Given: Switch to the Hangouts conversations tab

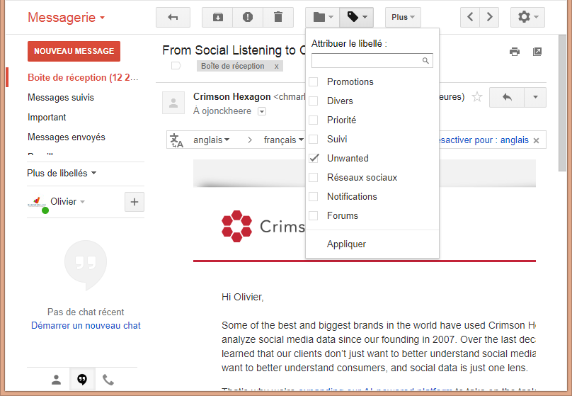Looking at the screenshot, I should point(82,380).
